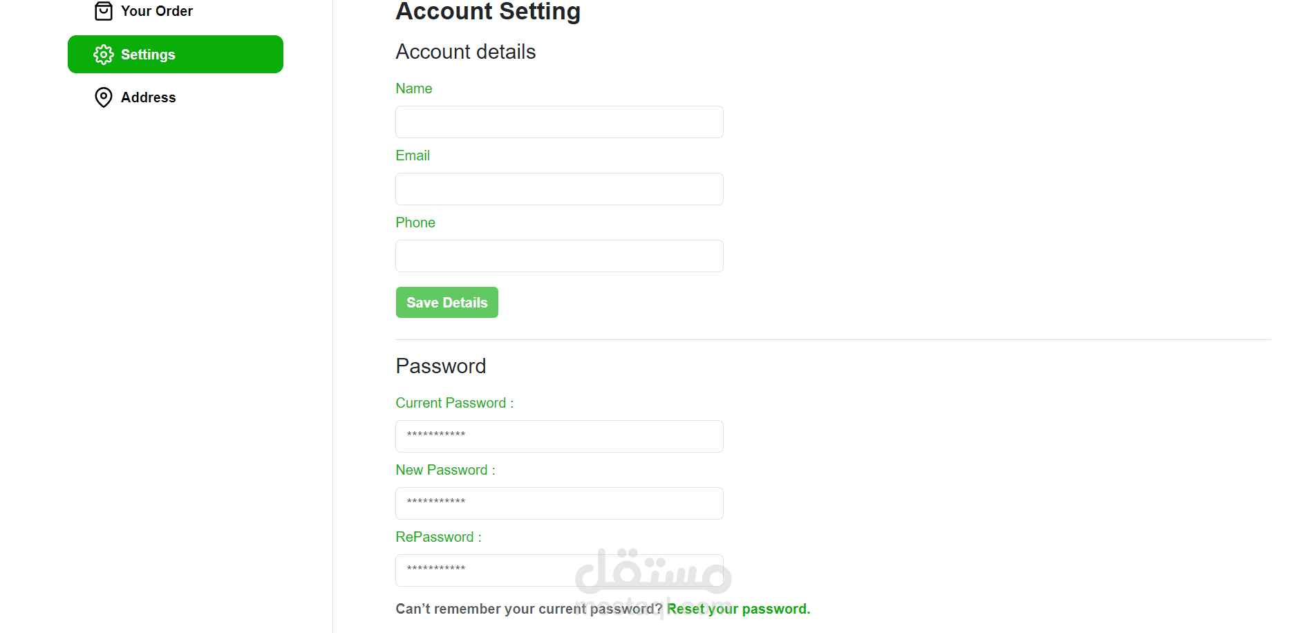Click the shopping bag icon beside Your Order
The image size is (1307, 633).
coord(104,11)
